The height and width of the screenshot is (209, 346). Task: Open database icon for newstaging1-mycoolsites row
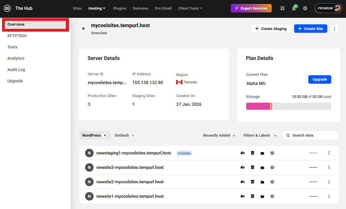pyautogui.click(x=252, y=153)
